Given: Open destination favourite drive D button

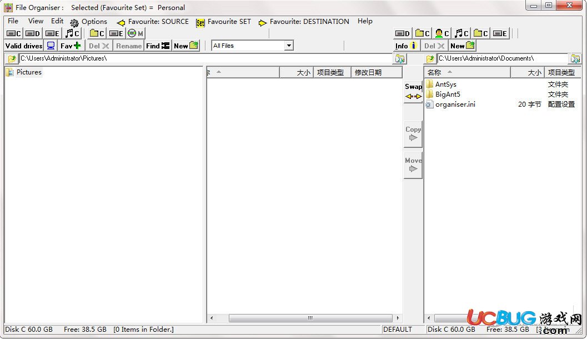Looking at the screenshot, I should (403, 33).
